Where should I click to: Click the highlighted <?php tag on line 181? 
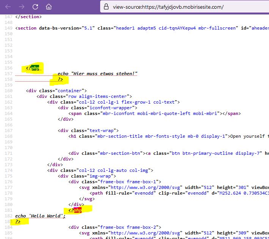(x=74, y=210)
